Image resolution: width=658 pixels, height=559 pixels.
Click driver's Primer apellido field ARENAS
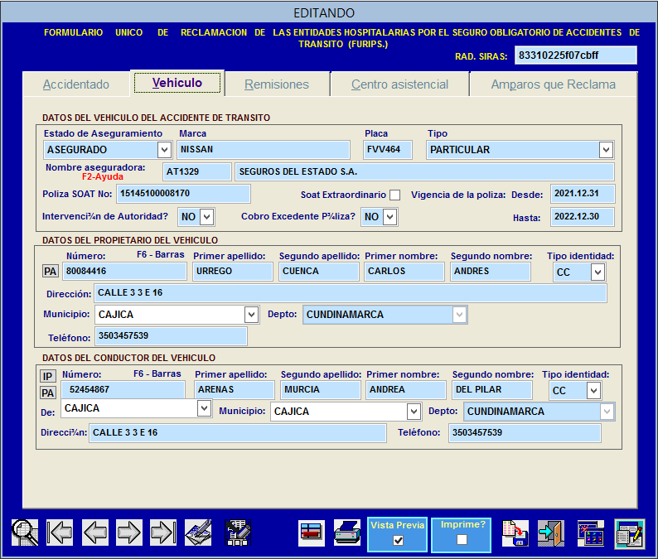tap(235, 390)
